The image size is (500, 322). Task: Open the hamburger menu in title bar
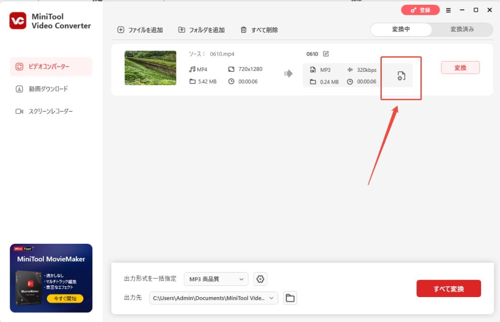tap(448, 10)
